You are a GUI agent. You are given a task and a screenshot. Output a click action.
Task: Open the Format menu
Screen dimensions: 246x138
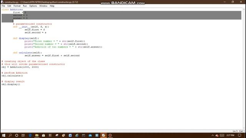coord(17,6)
